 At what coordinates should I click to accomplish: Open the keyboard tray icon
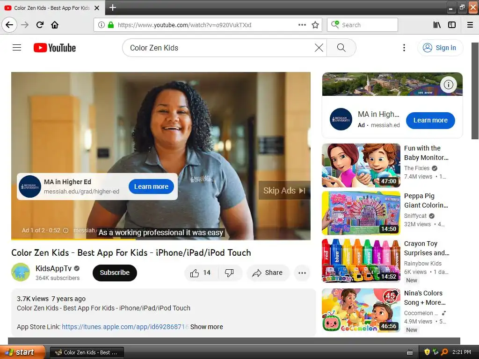pos(410,352)
